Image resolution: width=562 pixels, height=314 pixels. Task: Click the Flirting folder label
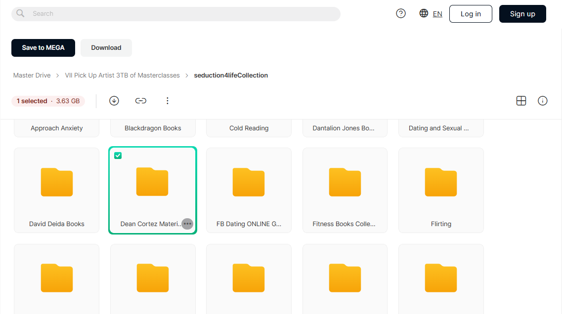pos(441,224)
